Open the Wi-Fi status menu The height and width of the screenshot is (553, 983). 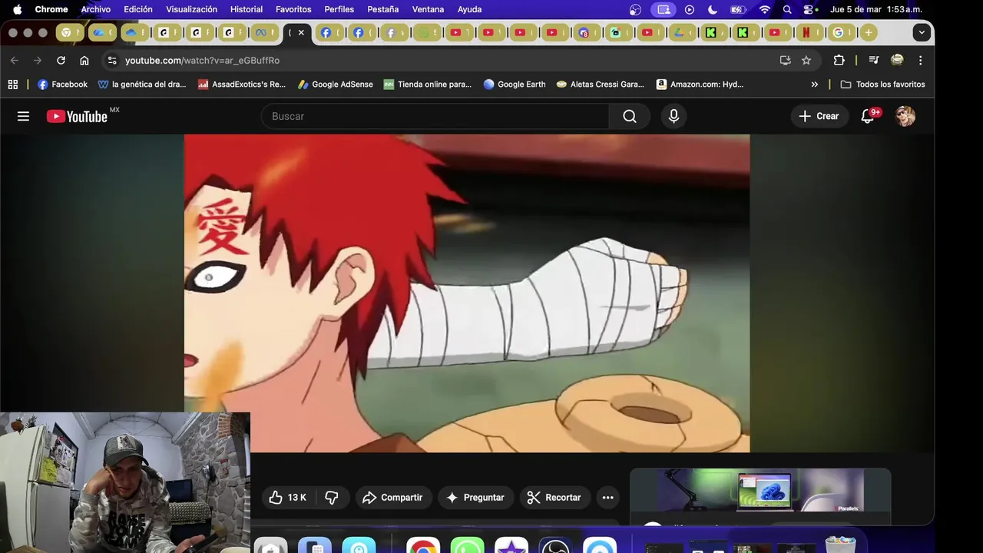click(x=764, y=9)
